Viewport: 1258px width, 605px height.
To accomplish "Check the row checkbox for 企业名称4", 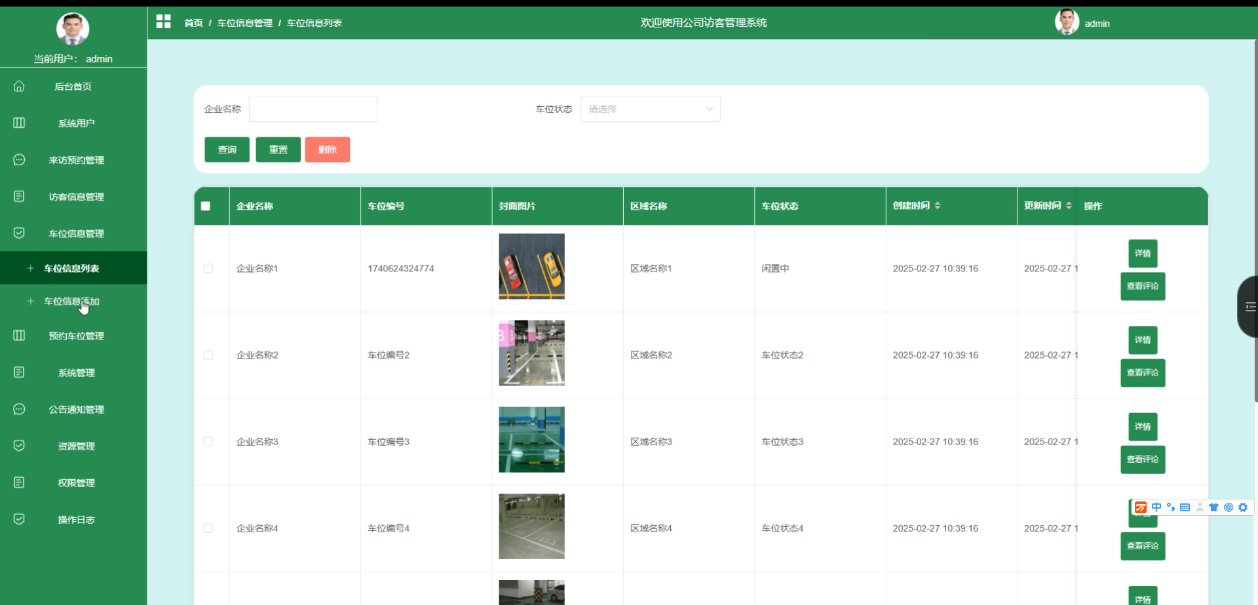I will (208, 528).
